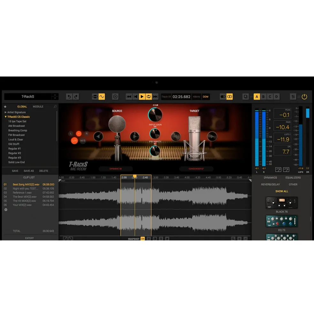Open the DYNAMICS module category
Image resolution: width=314 pixels, height=314 pixels.
[x=270, y=178]
